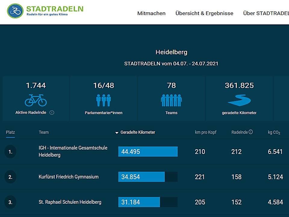Image resolution: width=289 pixels, height=217 pixels.
Task: Click km pro Kopf value 205
Action: pos(200,202)
